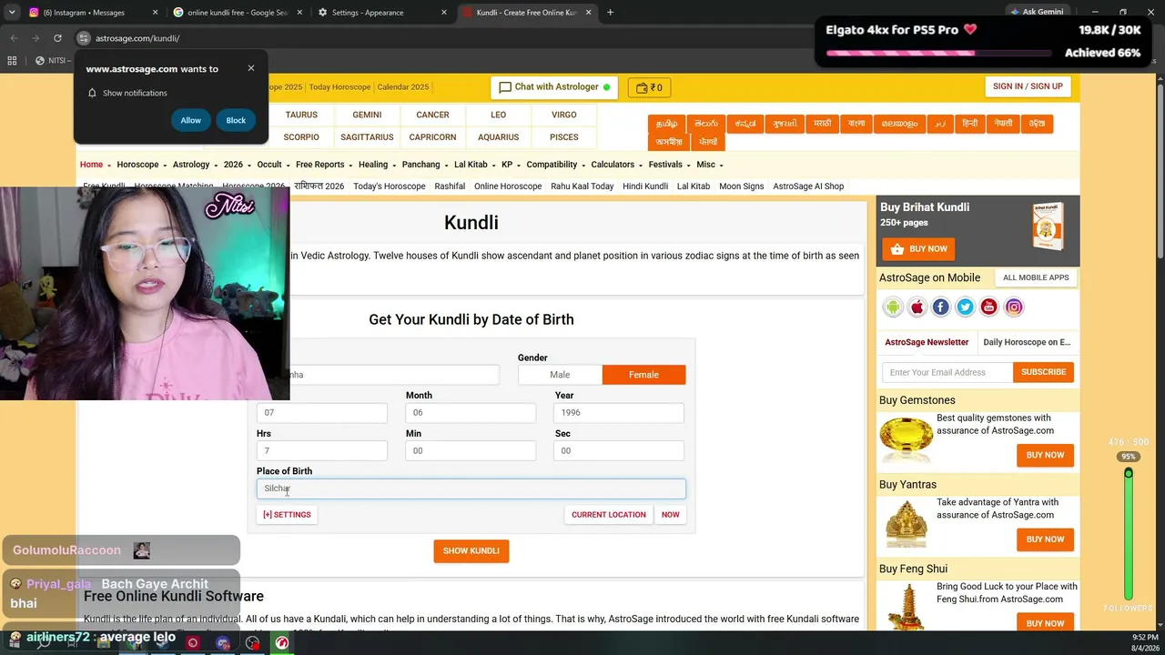Image resolution: width=1165 pixels, height=655 pixels.
Task: Open AstroSage AI Shop link
Action: coord(808,186)
